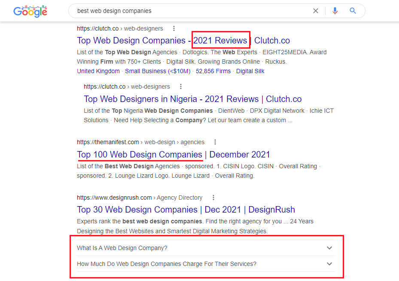Open three-dot menu for Nigeria clutch.co result
This screenshot has width=399, height=281.
[181, 86]
